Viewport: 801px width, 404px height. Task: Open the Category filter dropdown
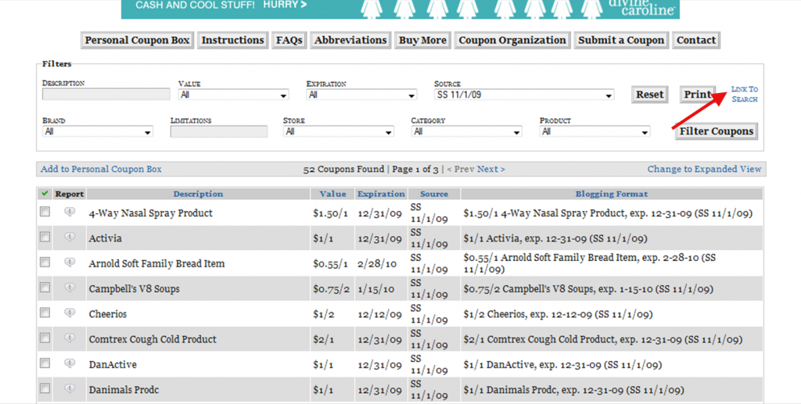[466, 131]
